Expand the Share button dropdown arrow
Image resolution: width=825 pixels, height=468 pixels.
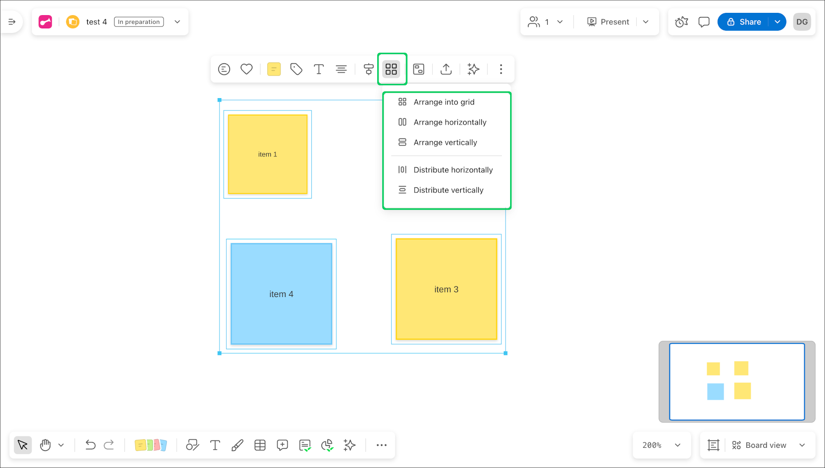pyautogui.click(x=777, y=22)
